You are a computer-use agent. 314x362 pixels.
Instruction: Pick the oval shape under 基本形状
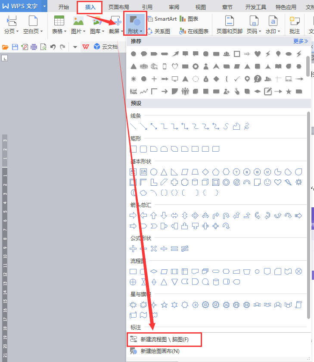[x=154, y=172]
